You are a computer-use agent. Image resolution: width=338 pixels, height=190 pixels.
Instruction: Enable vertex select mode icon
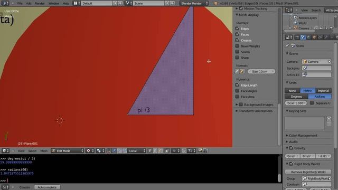[150, 151]
